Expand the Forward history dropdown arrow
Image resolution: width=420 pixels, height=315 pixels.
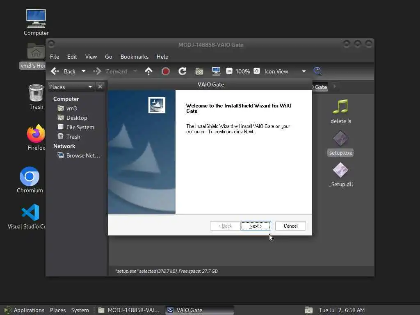coord(135,71)
